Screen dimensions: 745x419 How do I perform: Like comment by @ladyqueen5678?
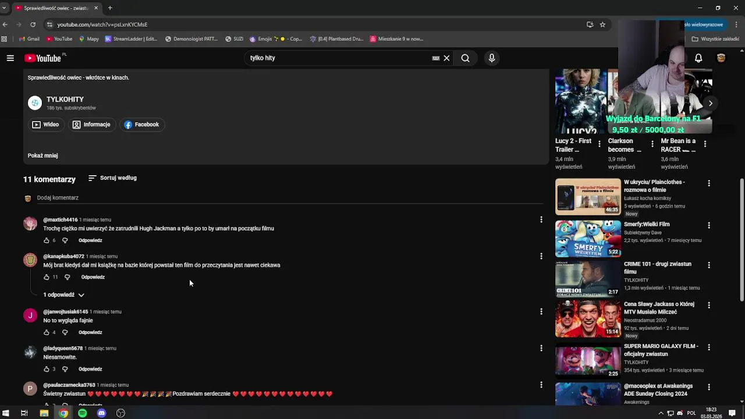click(47, 369)
